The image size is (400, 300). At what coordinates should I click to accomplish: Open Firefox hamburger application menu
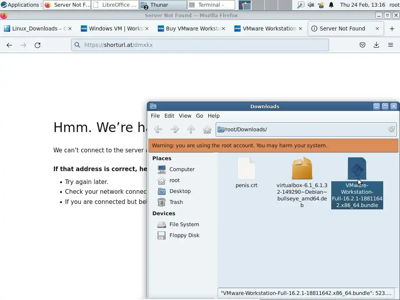click(x=391, y=45)
